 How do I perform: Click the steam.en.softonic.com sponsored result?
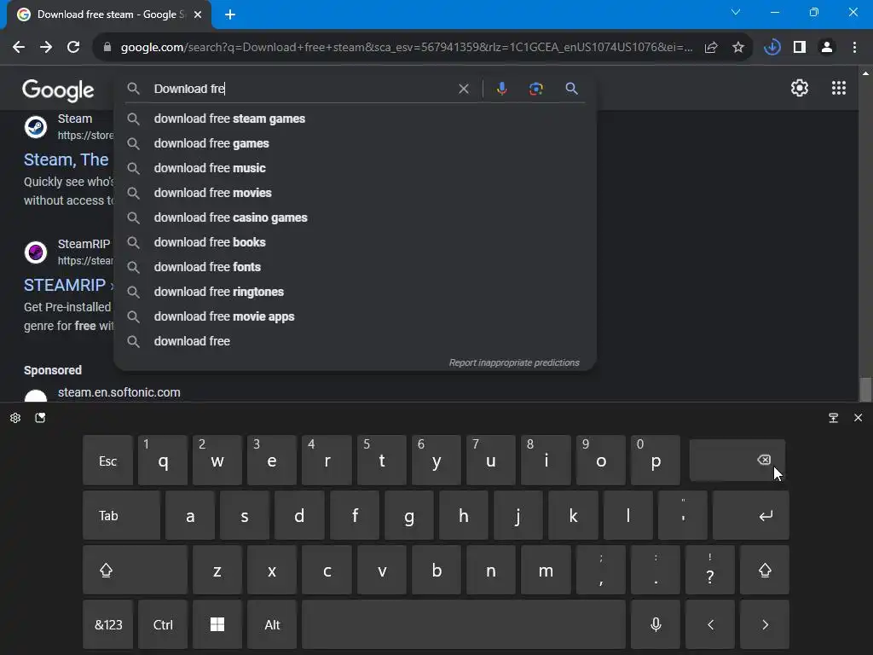[x=119, y=392]
